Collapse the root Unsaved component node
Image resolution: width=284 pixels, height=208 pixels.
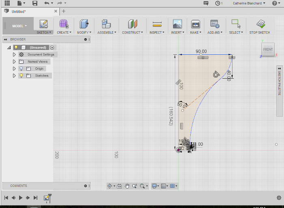point(9,47)
